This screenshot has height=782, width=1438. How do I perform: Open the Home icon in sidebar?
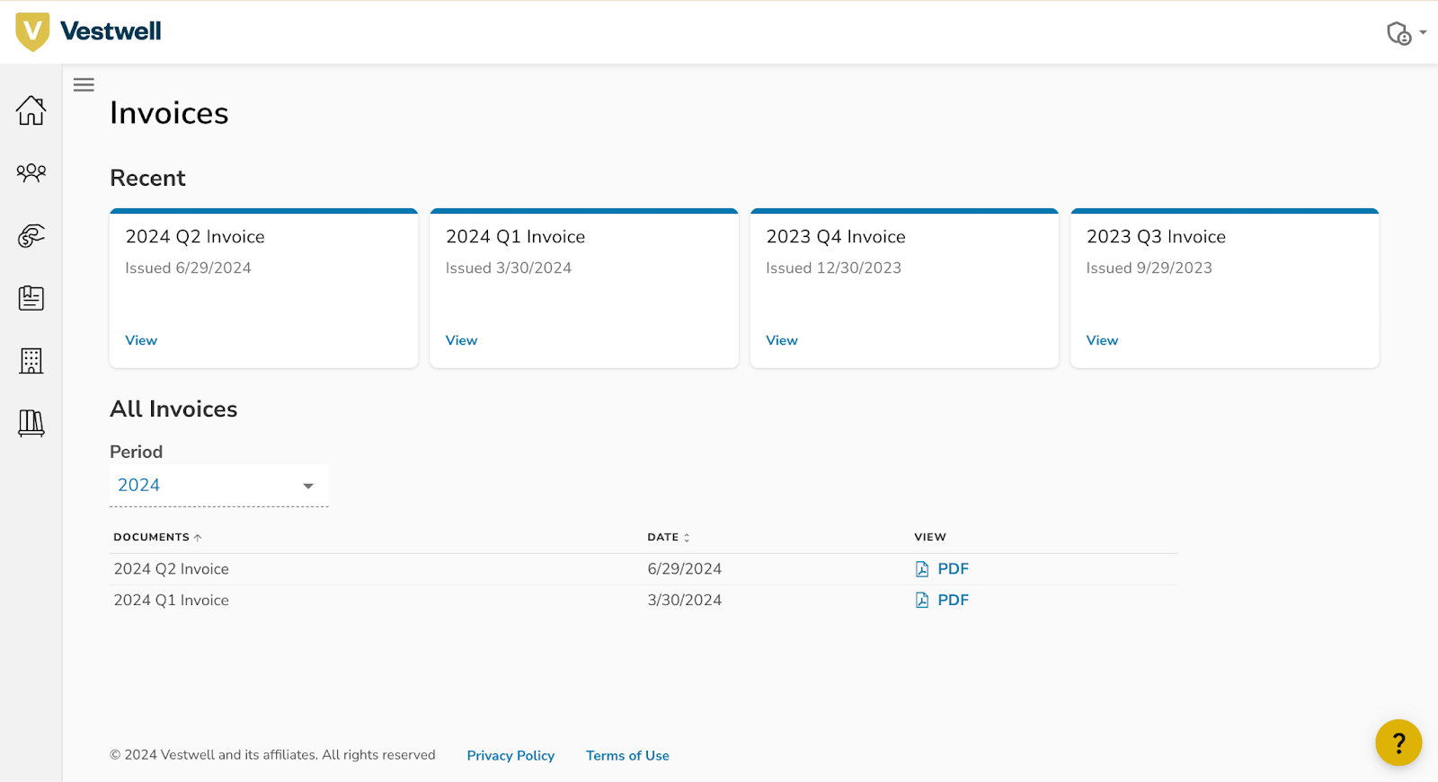pyautogui.click(x=31, y=110)
